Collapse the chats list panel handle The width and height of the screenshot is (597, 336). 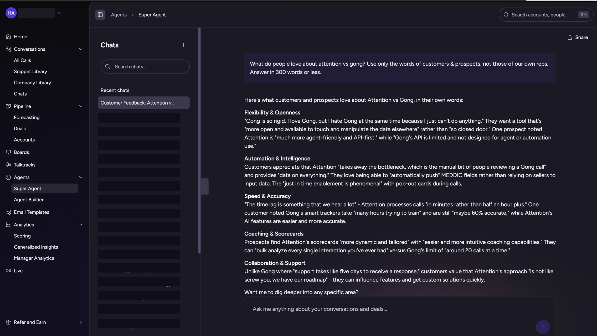tap(205, 187)
